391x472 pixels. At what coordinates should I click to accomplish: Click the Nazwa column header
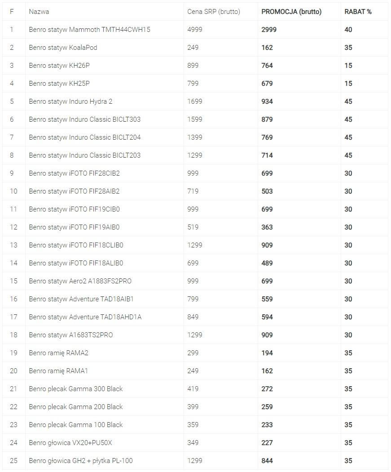tap(39, 12)
